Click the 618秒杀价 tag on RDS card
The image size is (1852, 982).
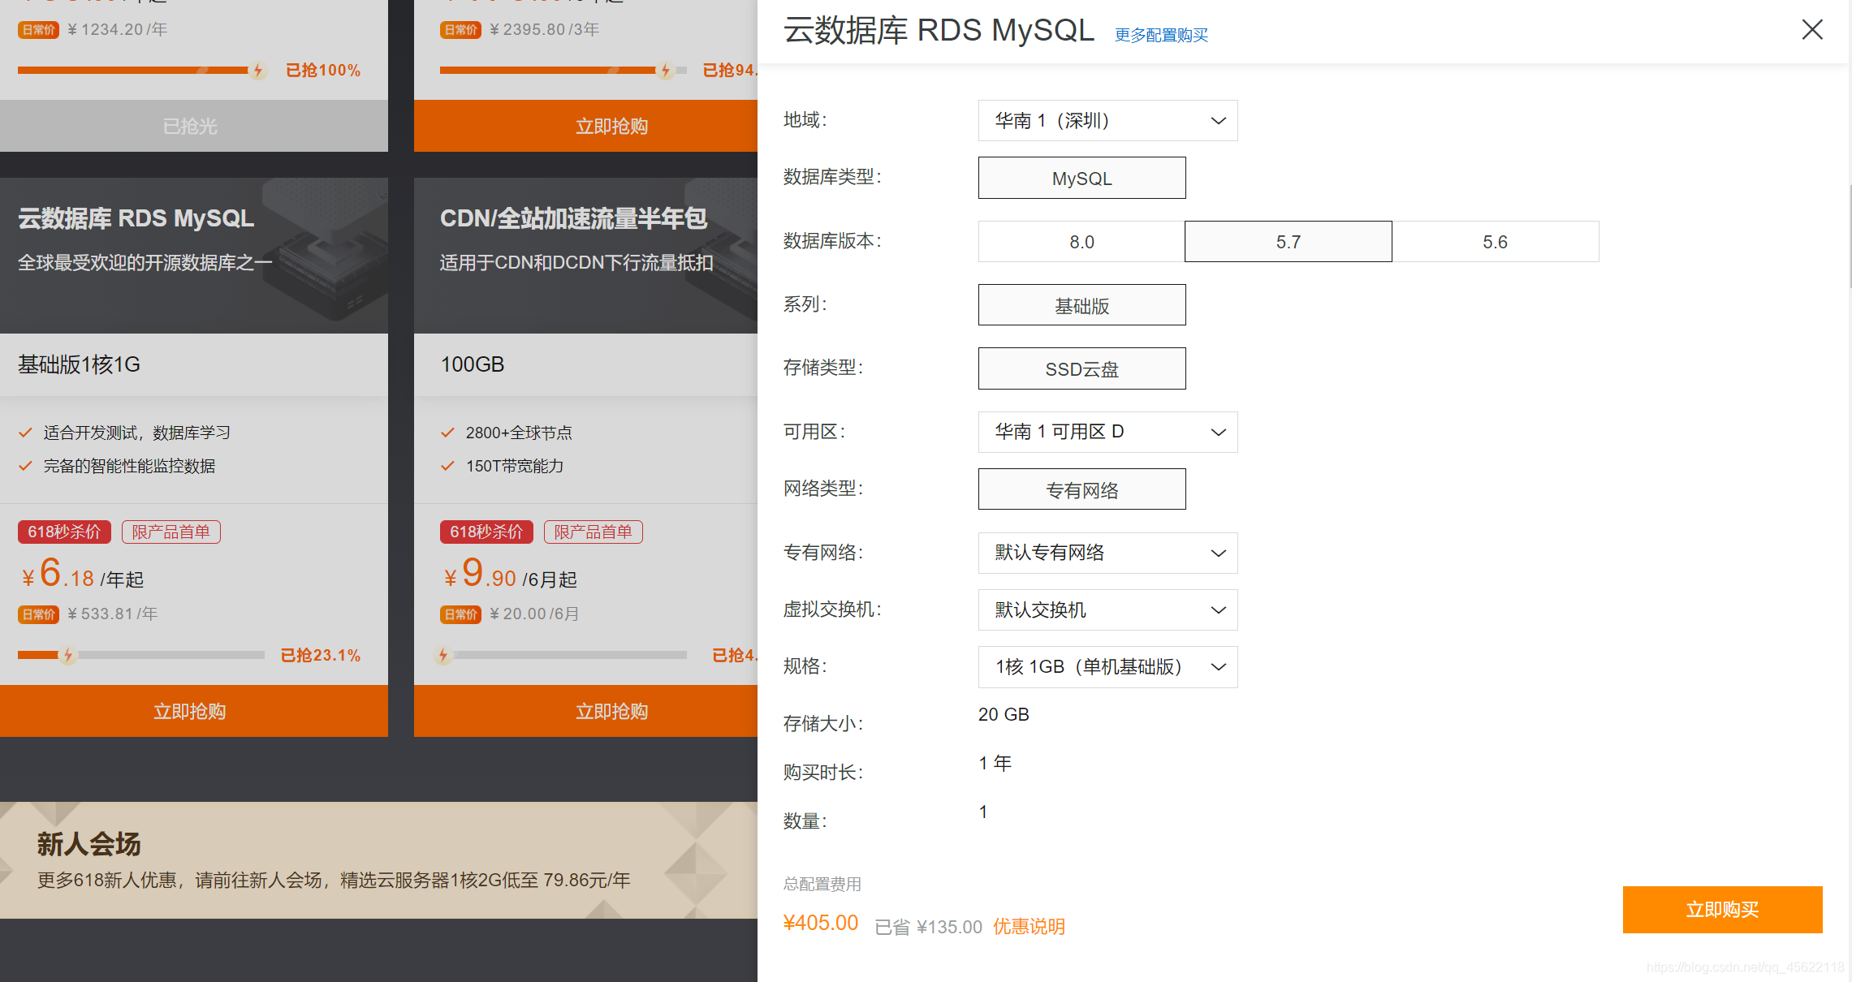tap(64, 532)
